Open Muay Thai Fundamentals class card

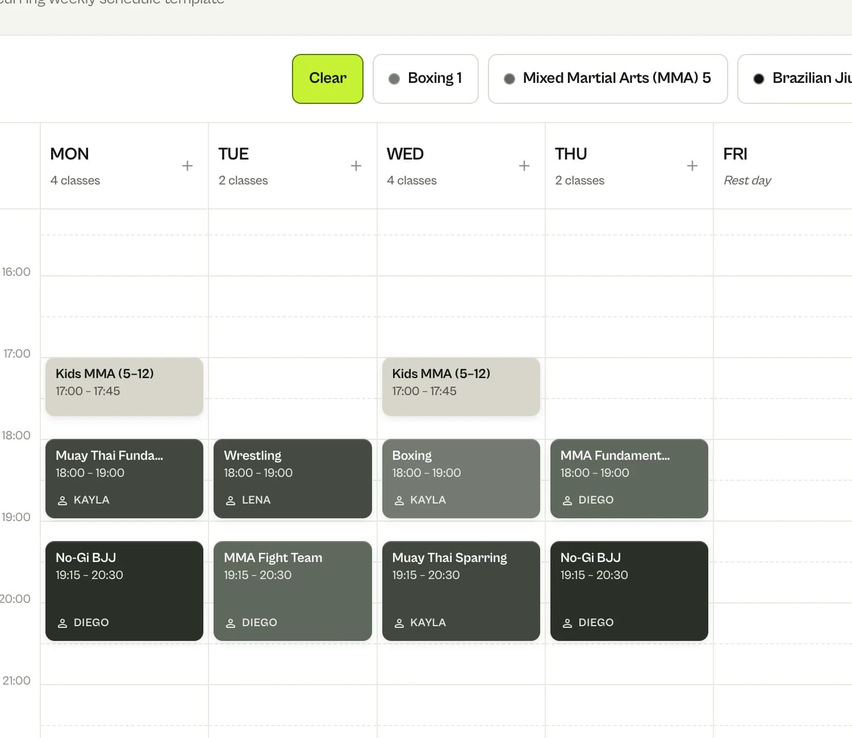coord(124,479)
